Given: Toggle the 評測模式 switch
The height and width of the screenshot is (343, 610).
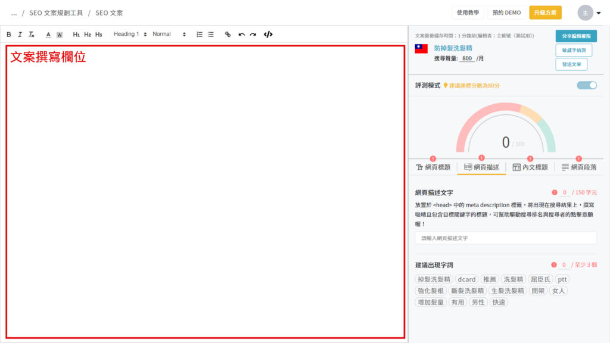Looking at the screenshot, I should [x=586, y=85].
